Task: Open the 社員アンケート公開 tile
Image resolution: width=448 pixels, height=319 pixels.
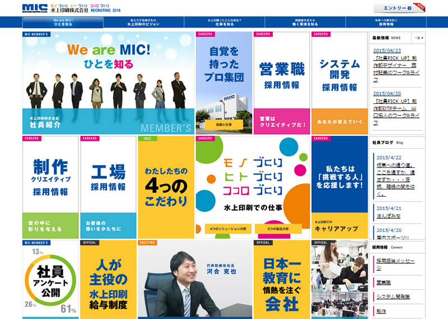Action: coord(51,280)
